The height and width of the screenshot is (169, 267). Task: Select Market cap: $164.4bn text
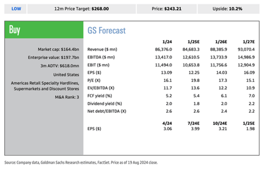[59, 49]
